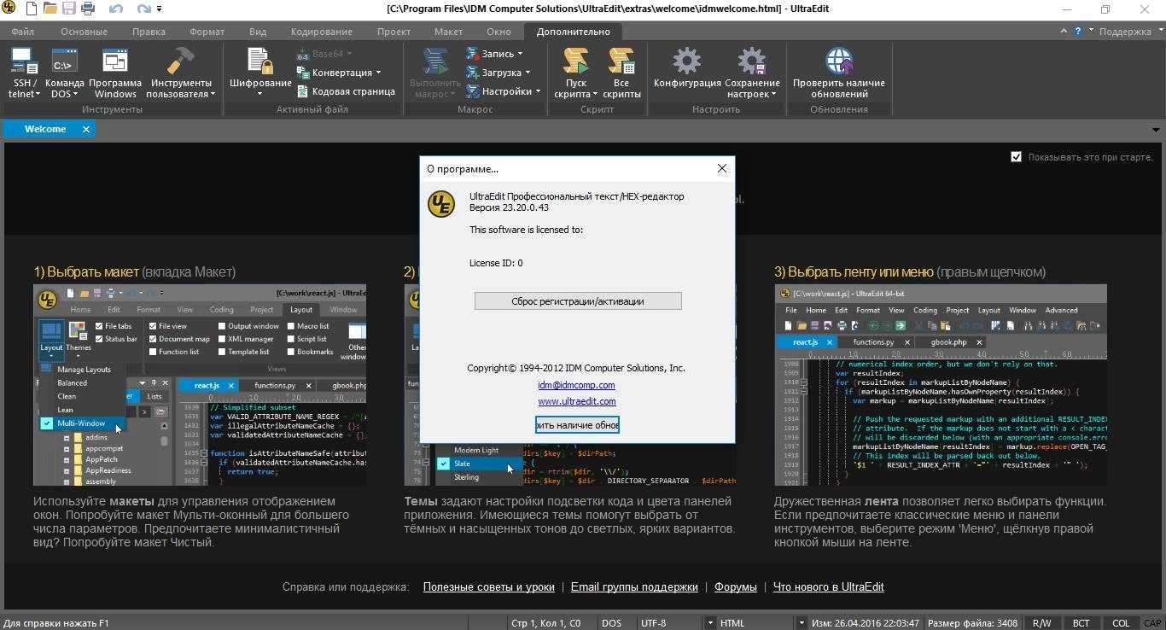Open the SSH / telnet tool
The image size is (1166, 630).
tap(24, 73)
